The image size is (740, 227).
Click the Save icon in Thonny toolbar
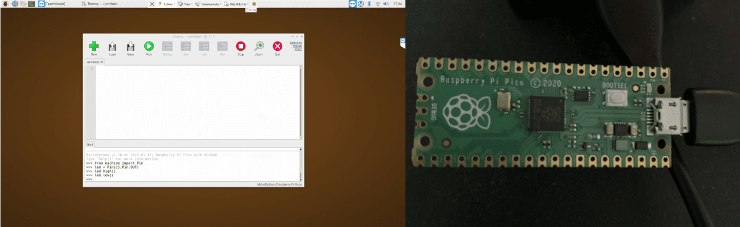[x=131, y=47]
